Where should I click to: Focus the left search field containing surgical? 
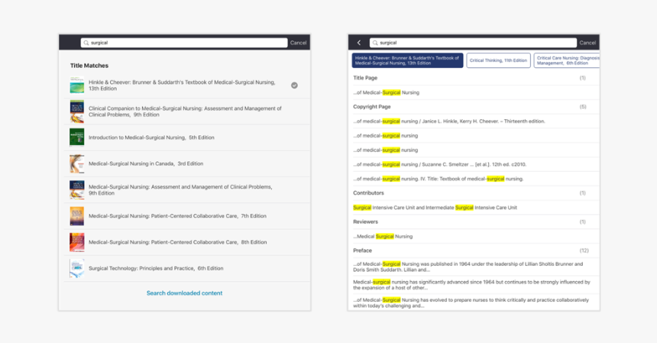tap(184, 43)
